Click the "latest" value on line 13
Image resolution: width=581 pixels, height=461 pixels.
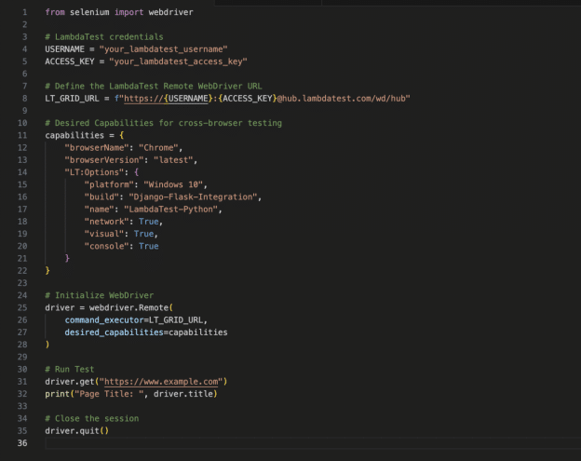coord(173,159)
